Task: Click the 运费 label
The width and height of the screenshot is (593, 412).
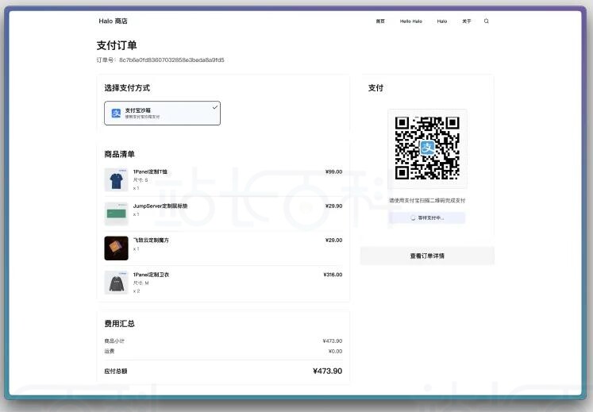Action: coord(110,351)
